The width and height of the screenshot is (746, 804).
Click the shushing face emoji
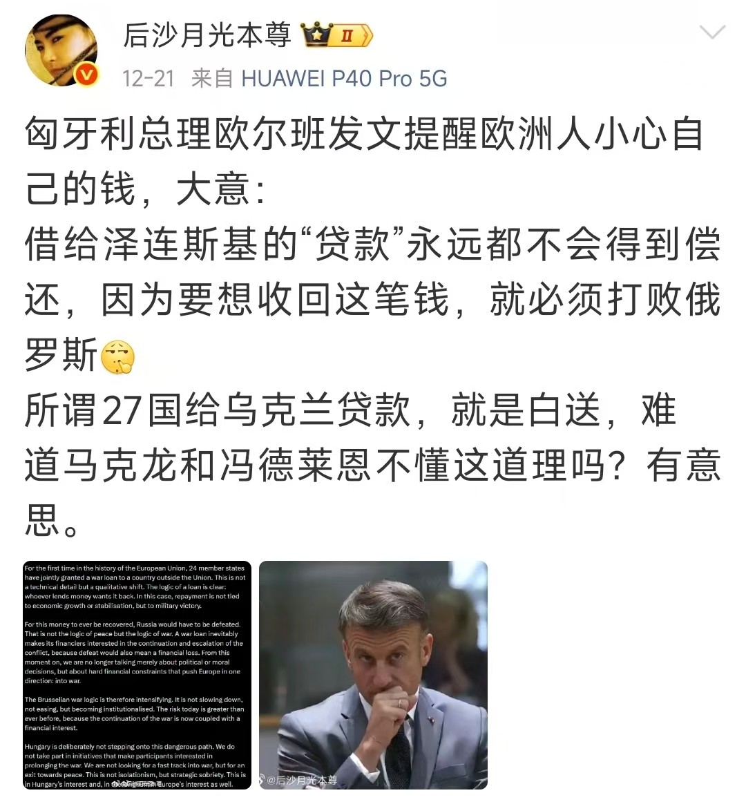(118, 357)
